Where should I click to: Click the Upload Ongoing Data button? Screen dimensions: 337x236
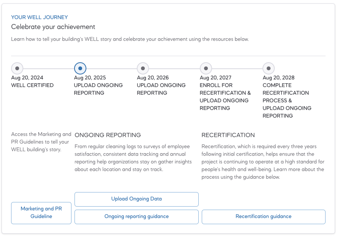coord(136,199)
